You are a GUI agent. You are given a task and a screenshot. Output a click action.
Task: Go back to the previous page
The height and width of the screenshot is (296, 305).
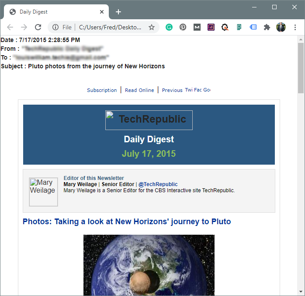pos(10,27)
